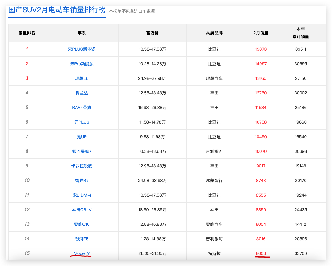Open the 零跑C10 link
The image size is (332, 266).
coord(82,224)
